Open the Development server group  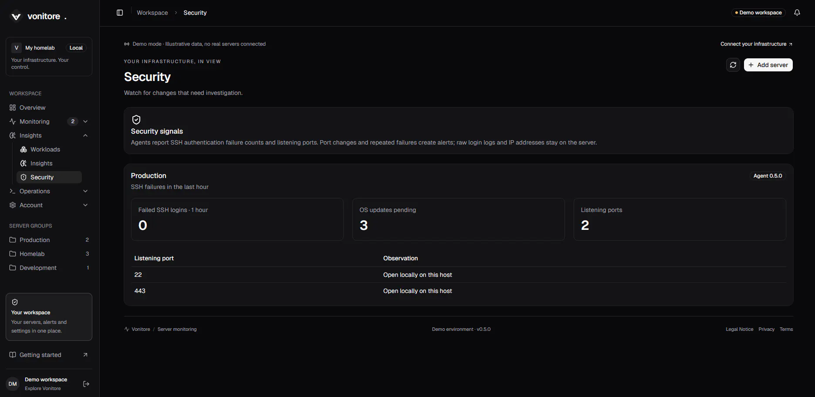[x=49, y=268]
